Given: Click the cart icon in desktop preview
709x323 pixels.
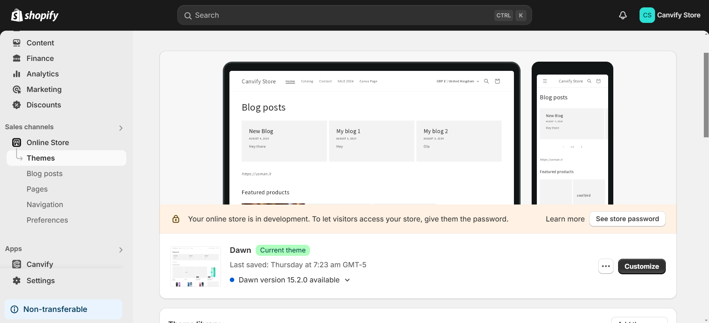Looking at the screenshot, I should tap(497, 81).
